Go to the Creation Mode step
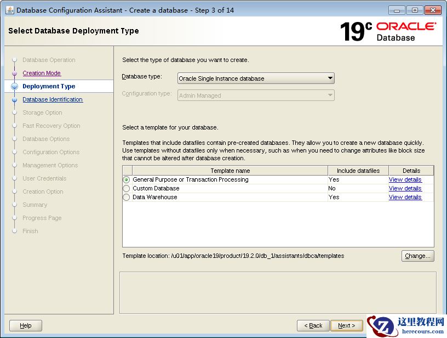The image size is (447, 338). pyautogui.click(x=42, y=73)
